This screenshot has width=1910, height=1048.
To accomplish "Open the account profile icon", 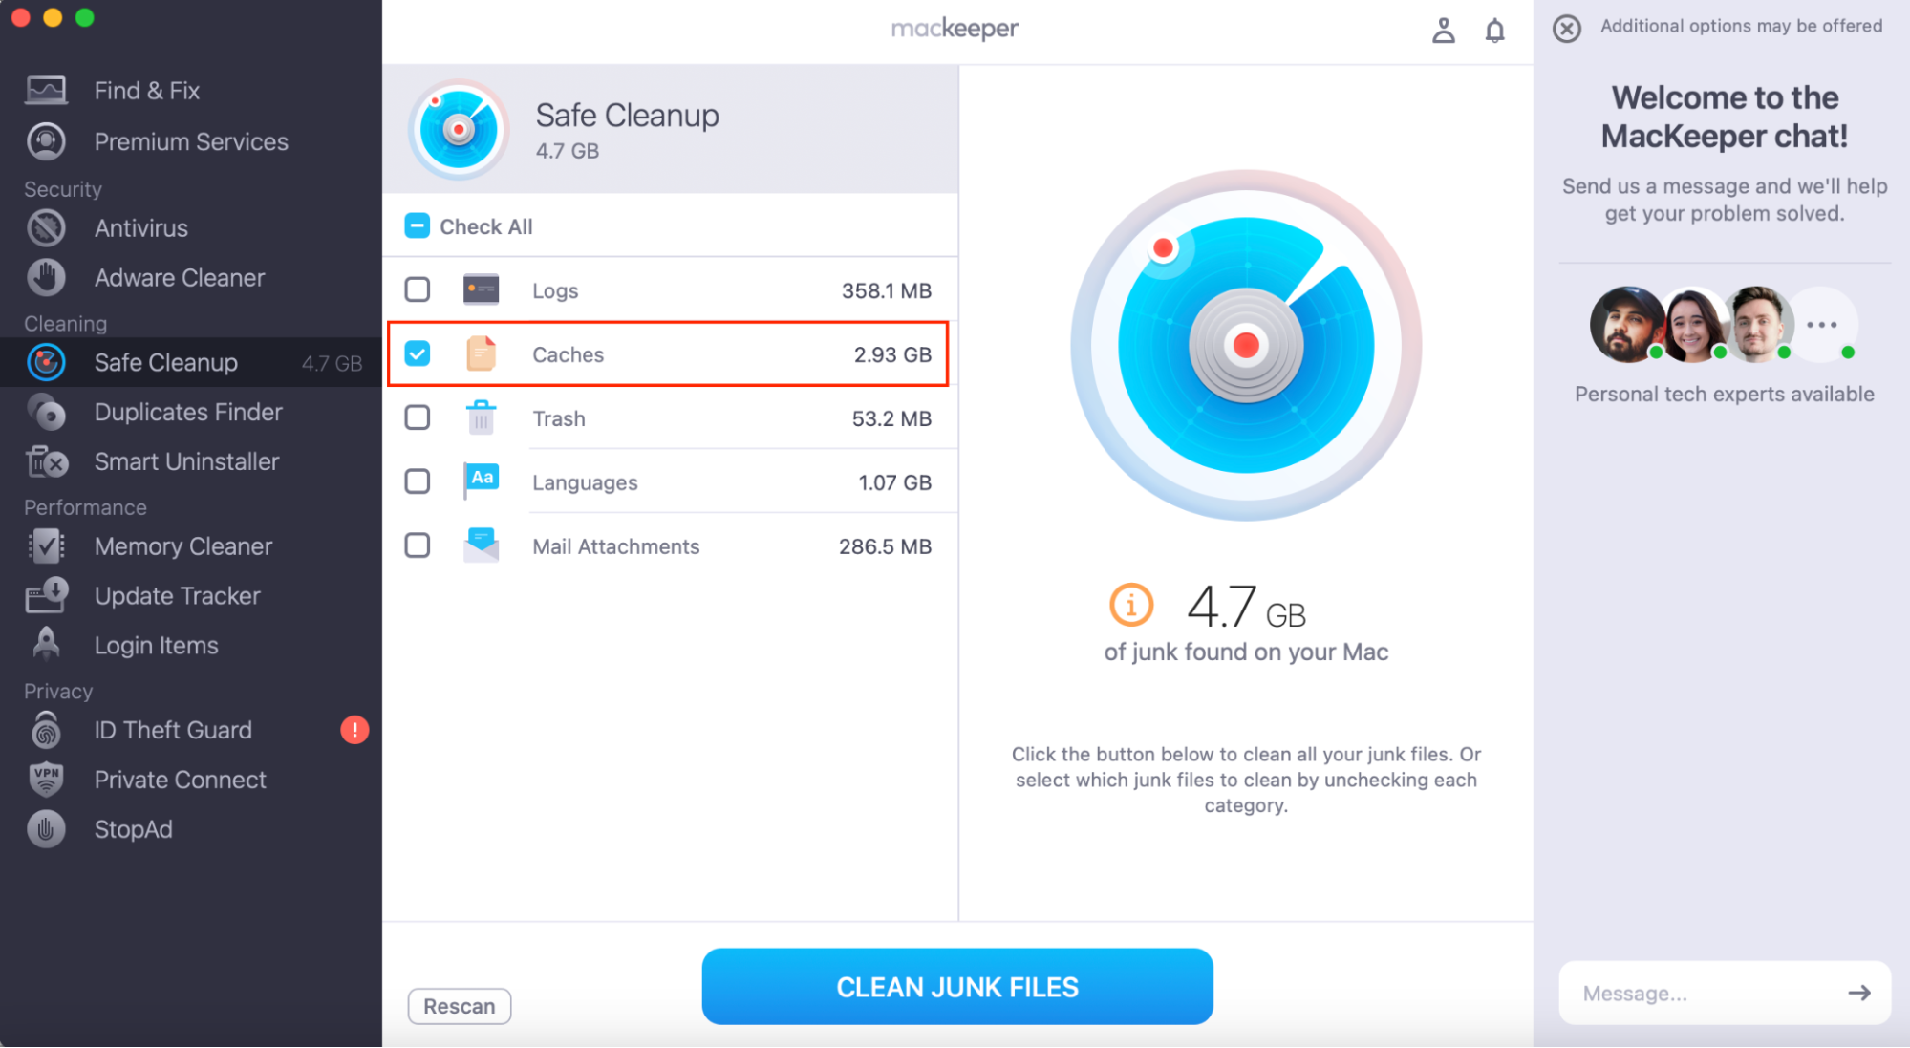I will point(1443,30).
